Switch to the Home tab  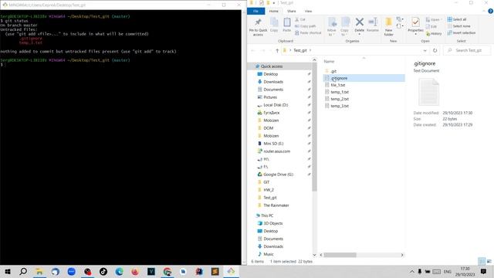pyautogui.click(x=273, y=11)
